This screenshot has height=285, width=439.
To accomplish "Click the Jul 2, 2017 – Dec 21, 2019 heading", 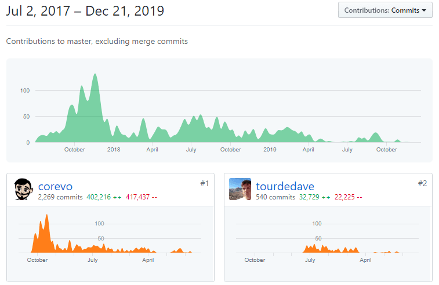I will (x=85, y=11).
